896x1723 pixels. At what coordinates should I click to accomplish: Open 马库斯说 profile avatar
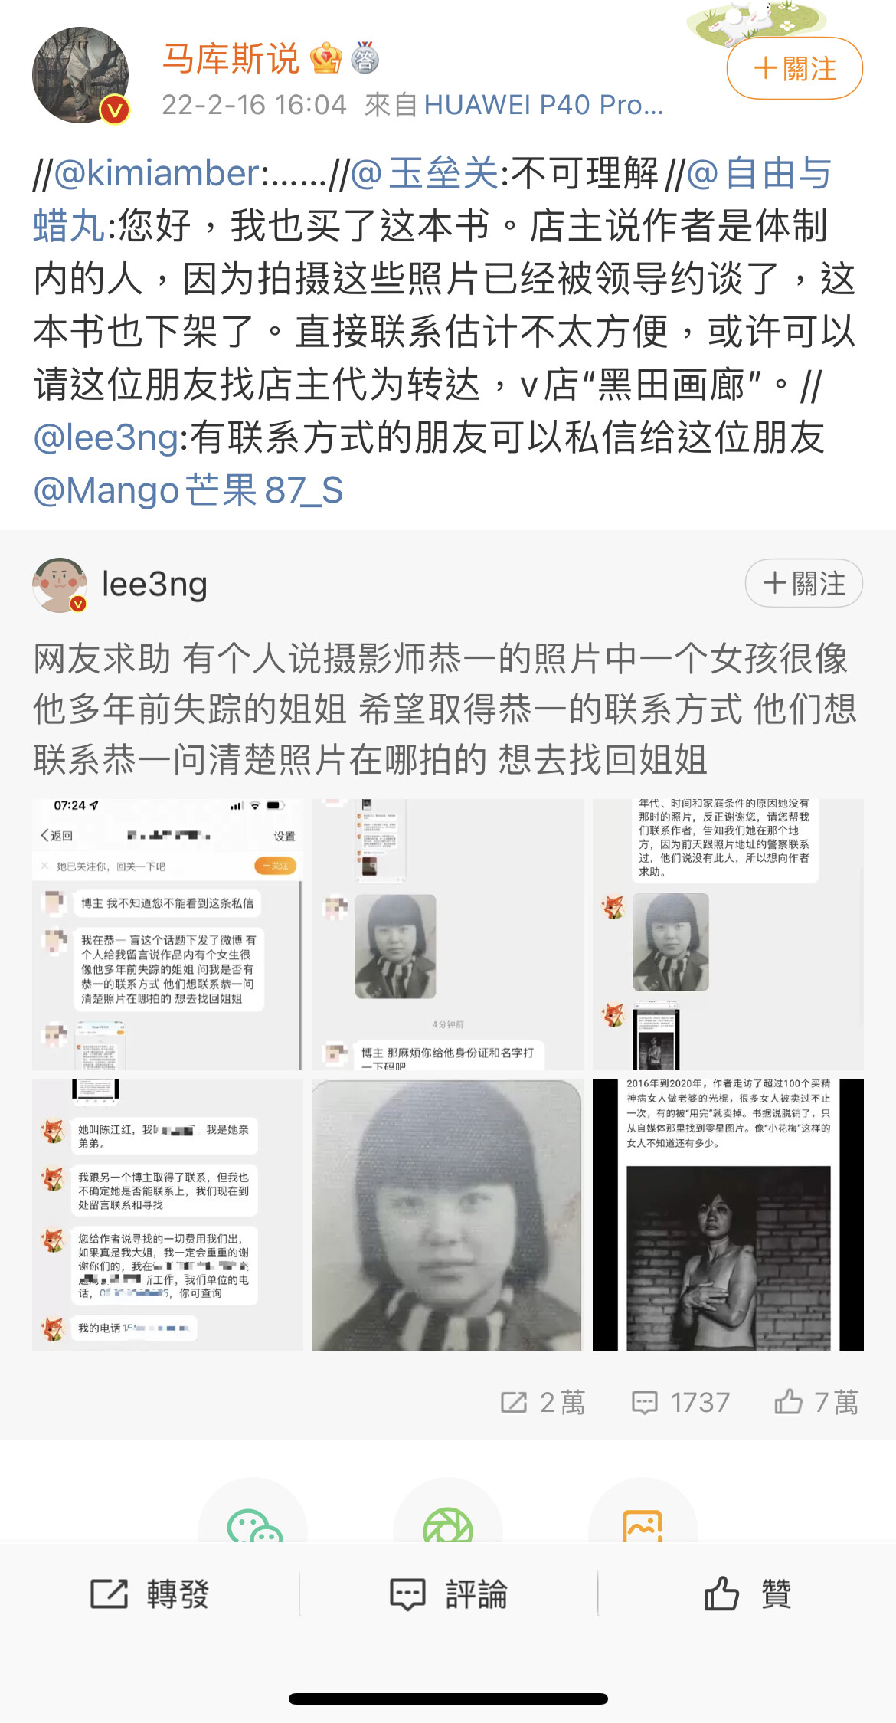click(x=80, y=75)
